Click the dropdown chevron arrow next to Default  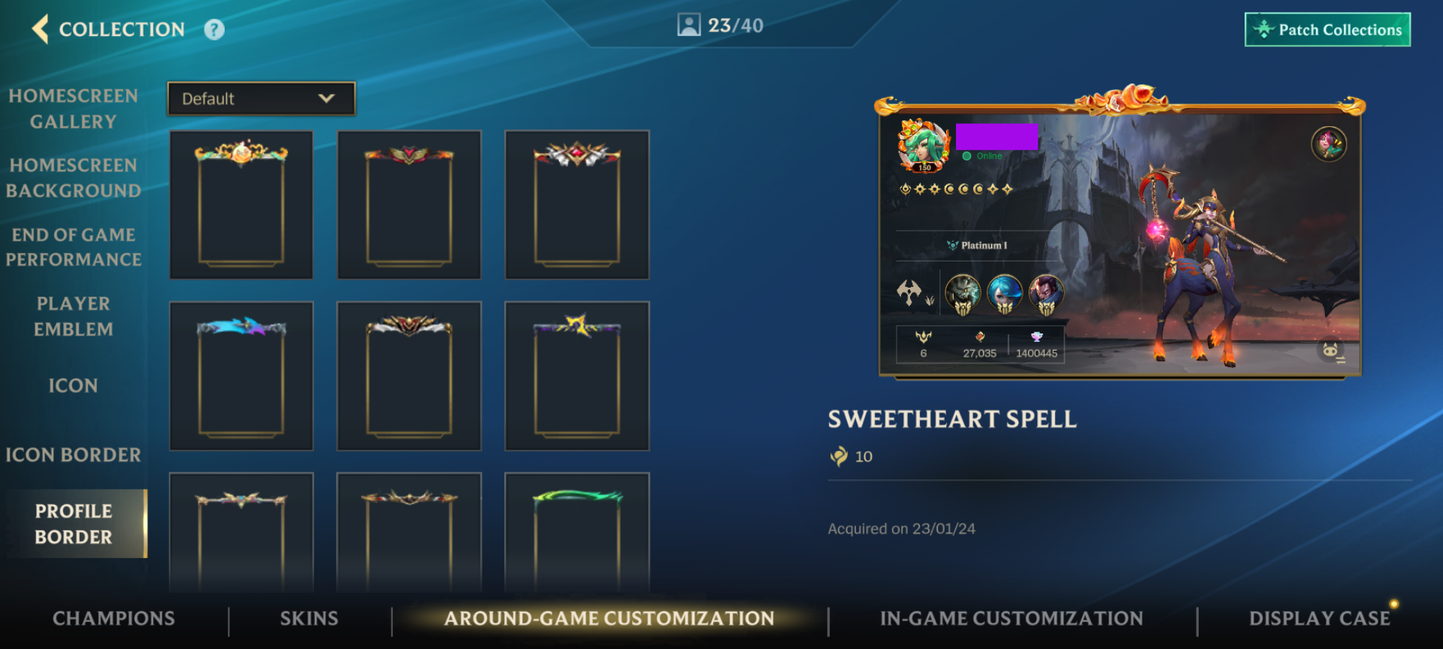(326, 98)
